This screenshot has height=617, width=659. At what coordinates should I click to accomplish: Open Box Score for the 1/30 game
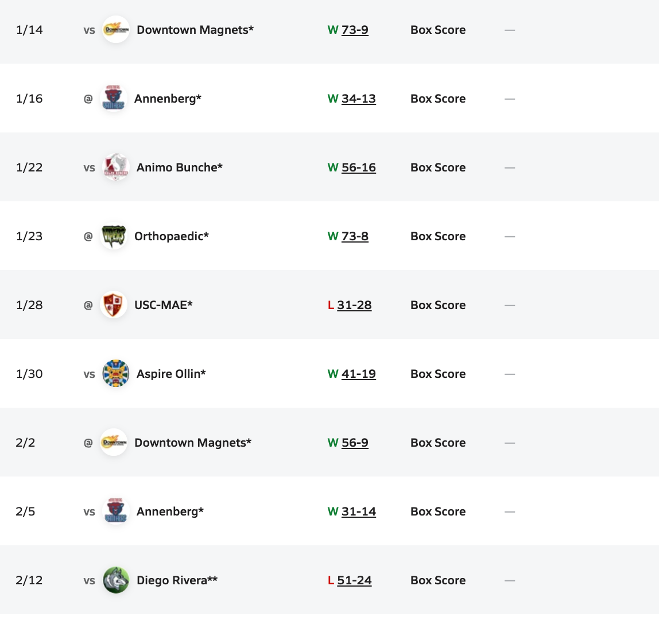coord(438,374)
